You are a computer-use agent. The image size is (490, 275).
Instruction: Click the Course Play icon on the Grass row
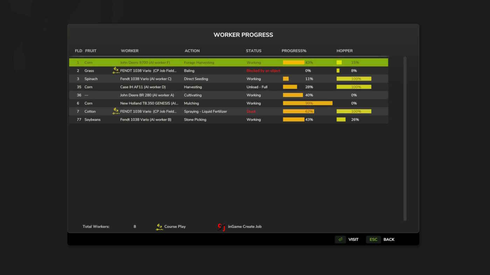pyautogui.click(x=115, y=70)
